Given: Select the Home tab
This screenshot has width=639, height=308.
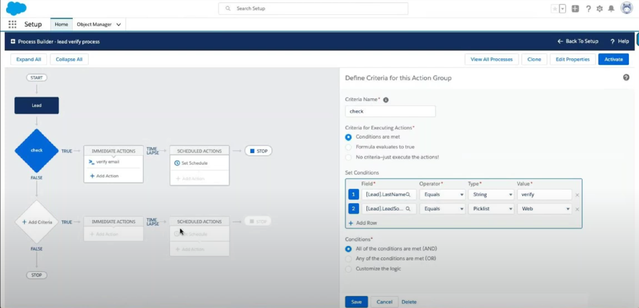Looking at the screenshot, I should click(x=61, y=24).
